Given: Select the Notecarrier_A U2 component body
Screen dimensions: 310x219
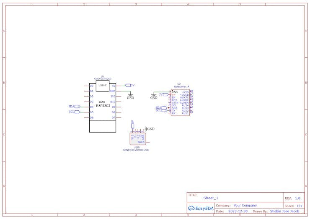Looking at the screenshot, I should tap(180, 102).
